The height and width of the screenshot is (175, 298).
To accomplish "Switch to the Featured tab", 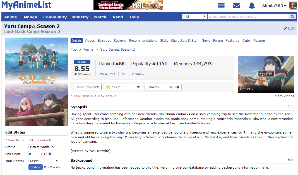I will coord(232,40).
